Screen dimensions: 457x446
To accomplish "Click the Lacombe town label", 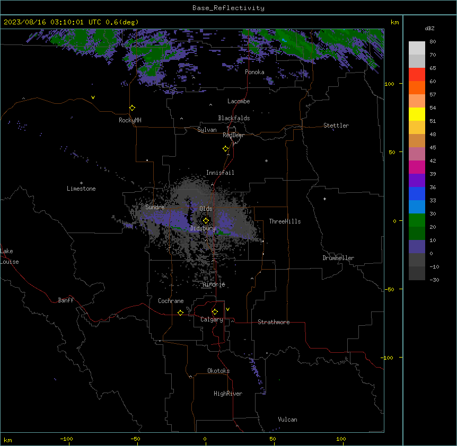I will click(239, 101).
